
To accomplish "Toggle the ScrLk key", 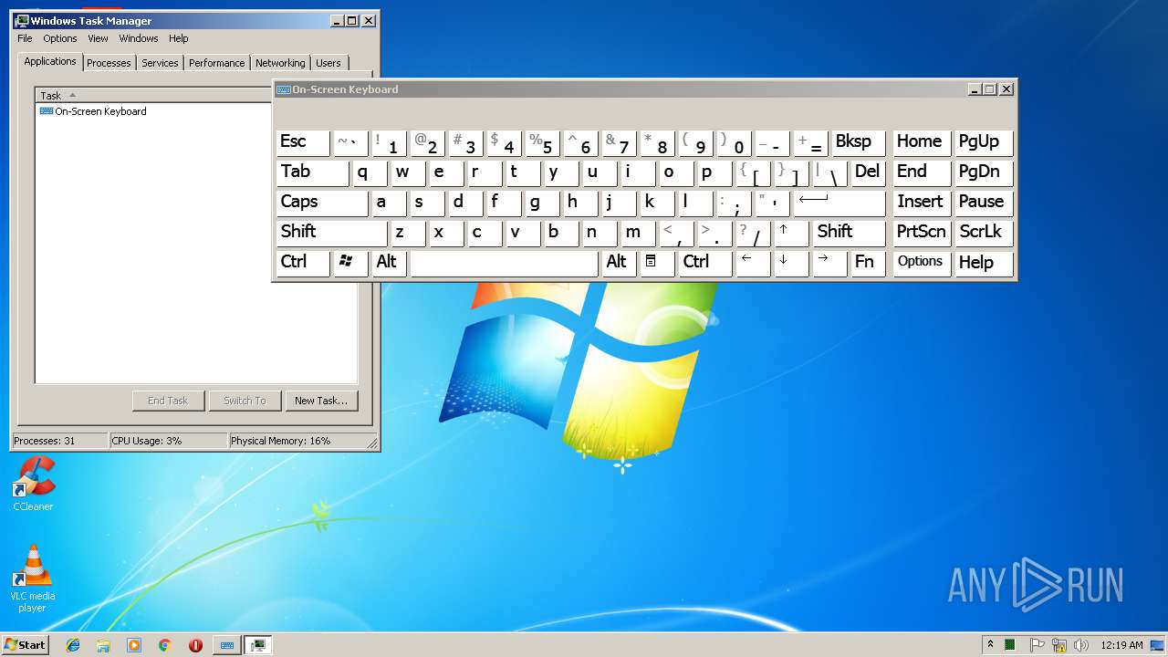I will pos(985,233).
